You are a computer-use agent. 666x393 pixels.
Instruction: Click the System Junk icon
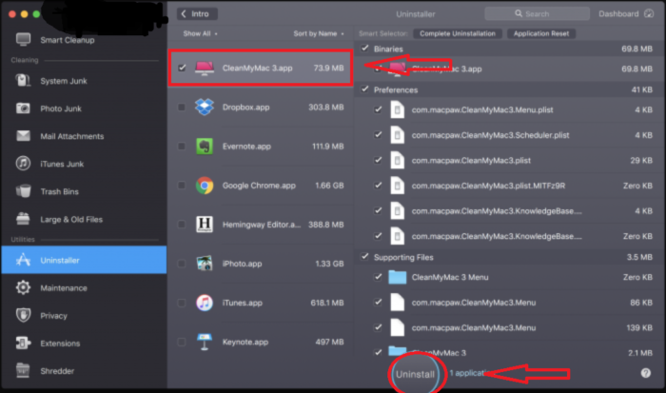click(23, 80)
